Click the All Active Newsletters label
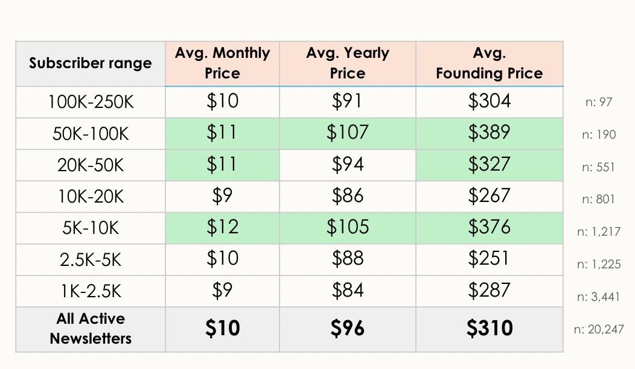 click(x=91, y=329)
